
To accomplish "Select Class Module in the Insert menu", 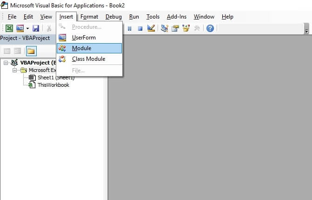I will tap(88, 59).
